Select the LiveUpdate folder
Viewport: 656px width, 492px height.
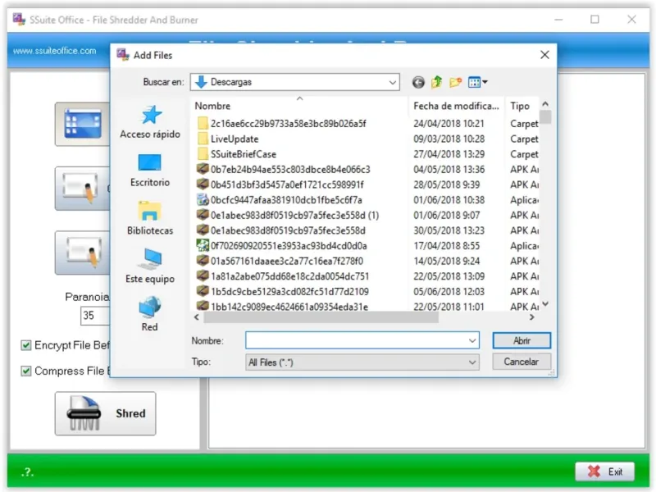228,139
